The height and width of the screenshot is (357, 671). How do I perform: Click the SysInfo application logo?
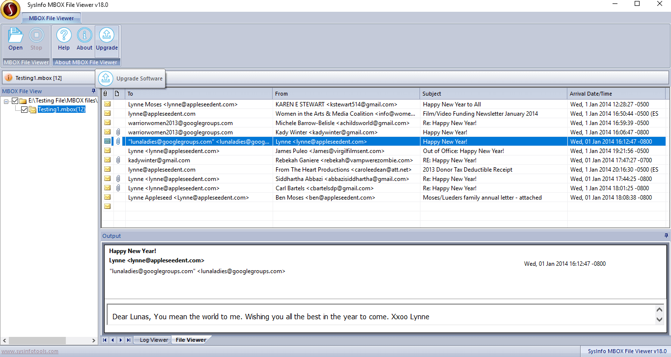[10, 10]
